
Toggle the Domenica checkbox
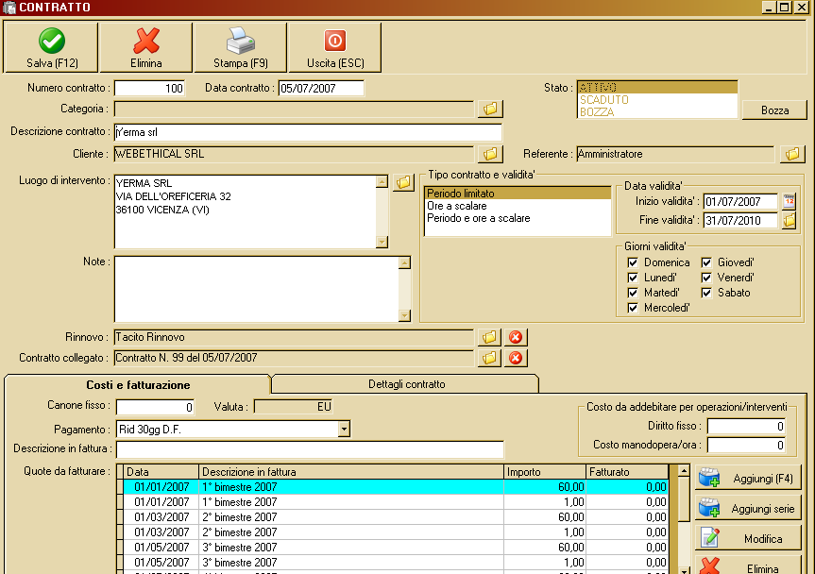tap(633, 262)
